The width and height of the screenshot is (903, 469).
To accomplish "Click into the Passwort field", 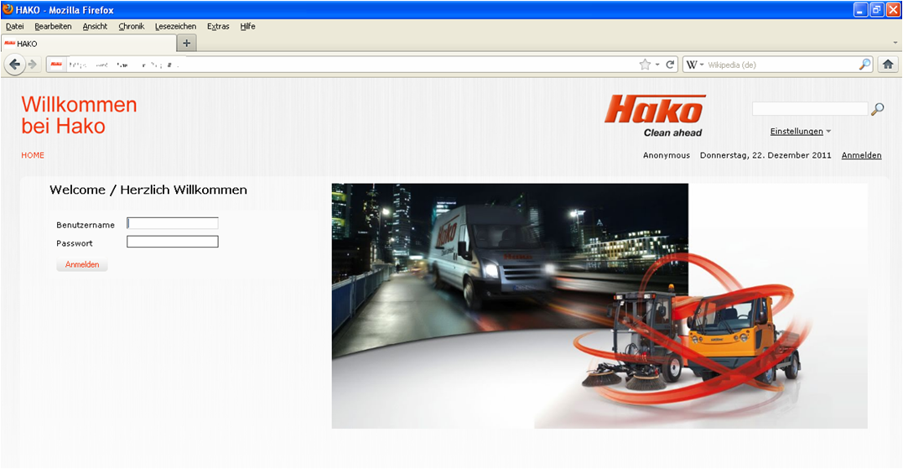I will click(173, 242).
